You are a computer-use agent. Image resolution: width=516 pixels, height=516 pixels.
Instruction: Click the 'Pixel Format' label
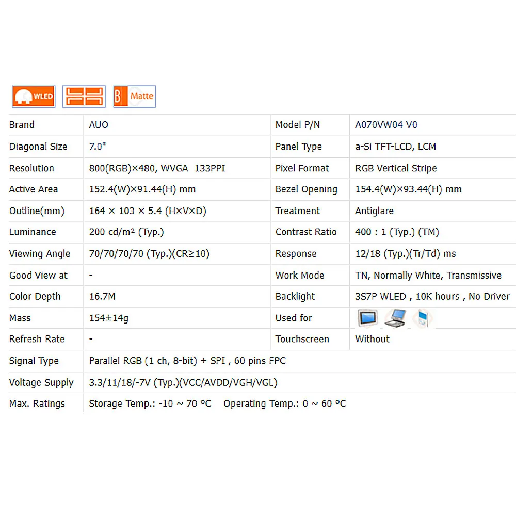point(302,168)
